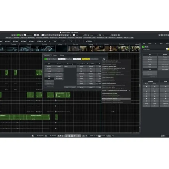This screenshot has height=169, width=169.
Task: Click the Snap toggle icon next to the Grid selector
Action: pos(74,35)
